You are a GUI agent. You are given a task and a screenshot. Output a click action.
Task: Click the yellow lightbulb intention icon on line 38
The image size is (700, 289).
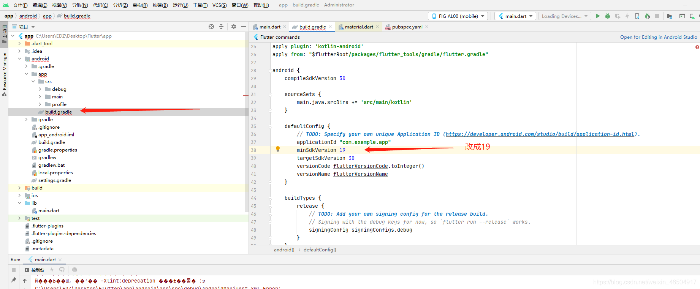tap(278, 149)
